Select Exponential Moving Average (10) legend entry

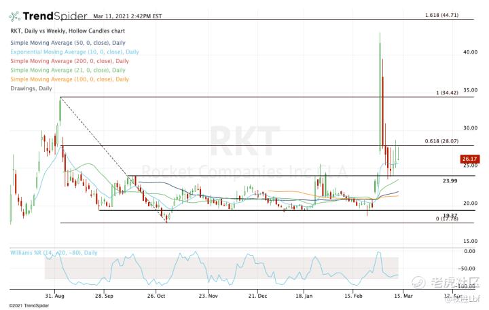(75, 52)
